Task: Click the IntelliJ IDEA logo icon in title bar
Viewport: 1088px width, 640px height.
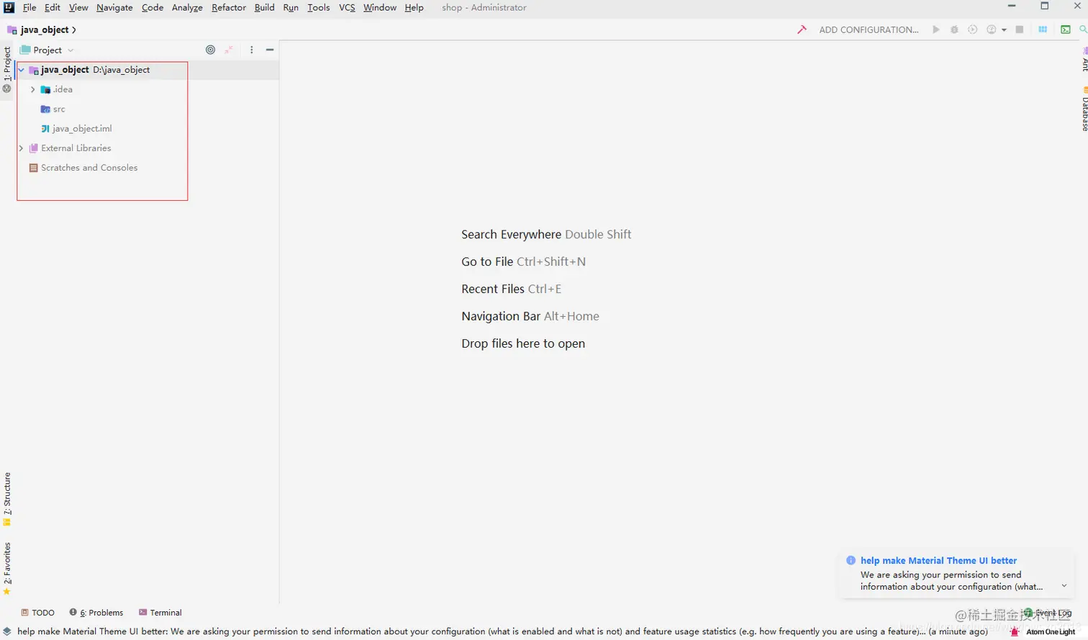Action: pos(9,7)
